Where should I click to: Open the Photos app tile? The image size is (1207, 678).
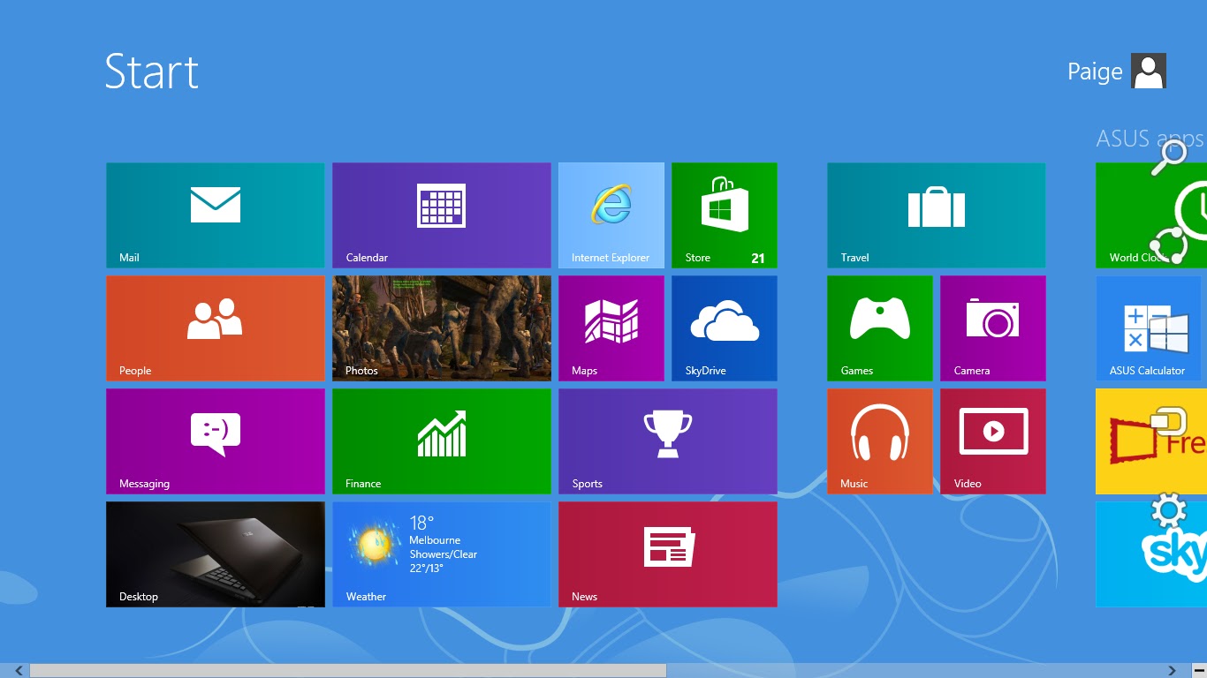point(442,328)
